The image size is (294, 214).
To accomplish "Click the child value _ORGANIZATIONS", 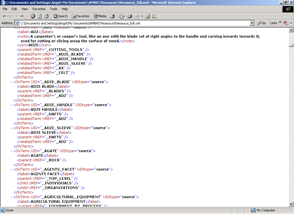I will [x=60, y=188].
